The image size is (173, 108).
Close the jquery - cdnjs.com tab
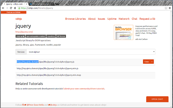26,4
